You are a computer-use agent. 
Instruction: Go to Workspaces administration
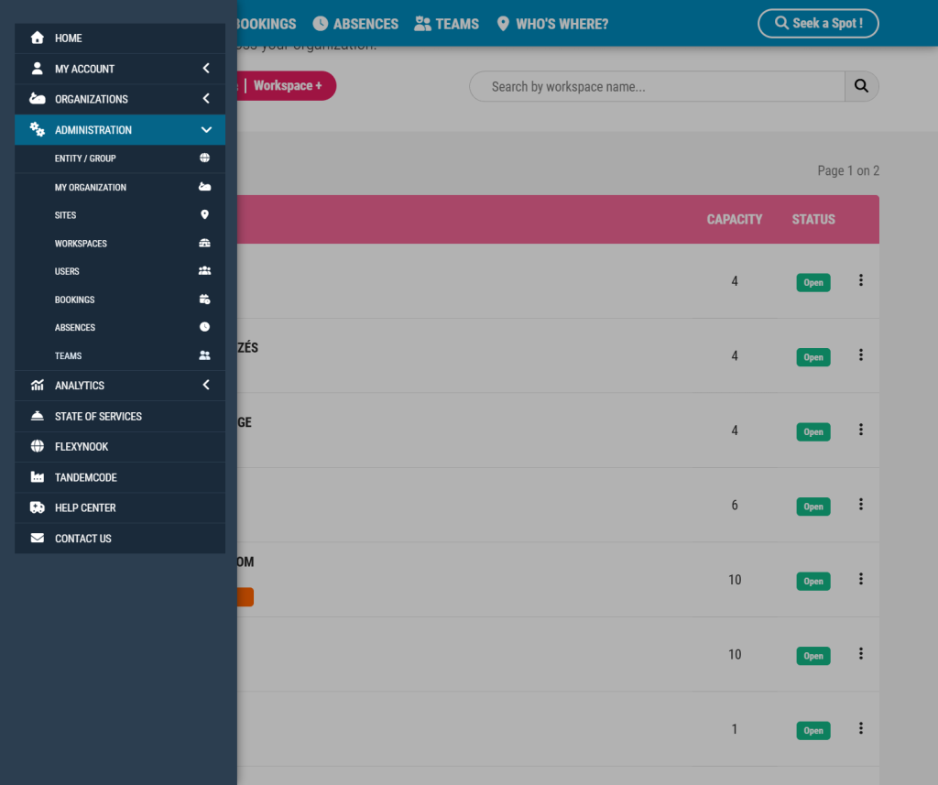[120, 244]
